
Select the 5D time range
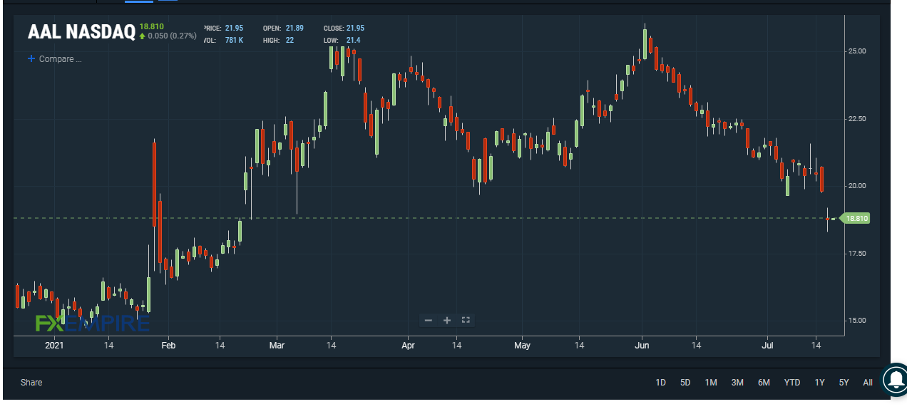click(x=685, y=383)
